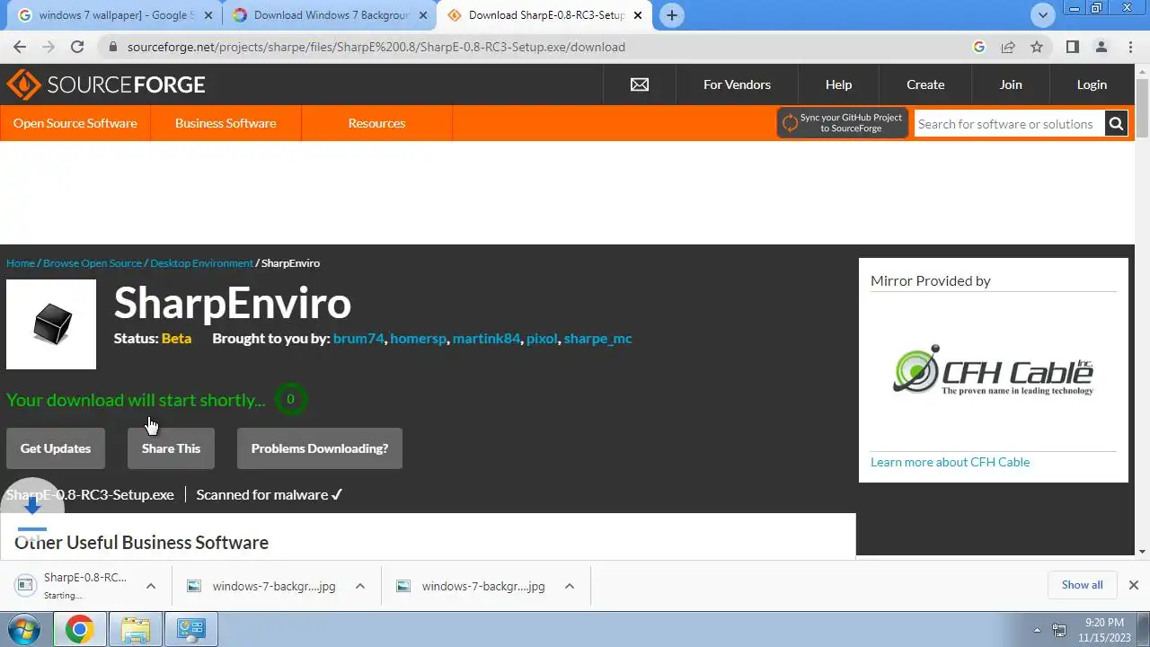Go back using browser back arrow
1150x647 pixels.
20,47
